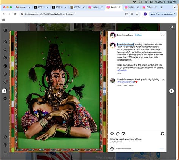Reload the page
This screenshot has width=179, height=160.
(15, 14)
